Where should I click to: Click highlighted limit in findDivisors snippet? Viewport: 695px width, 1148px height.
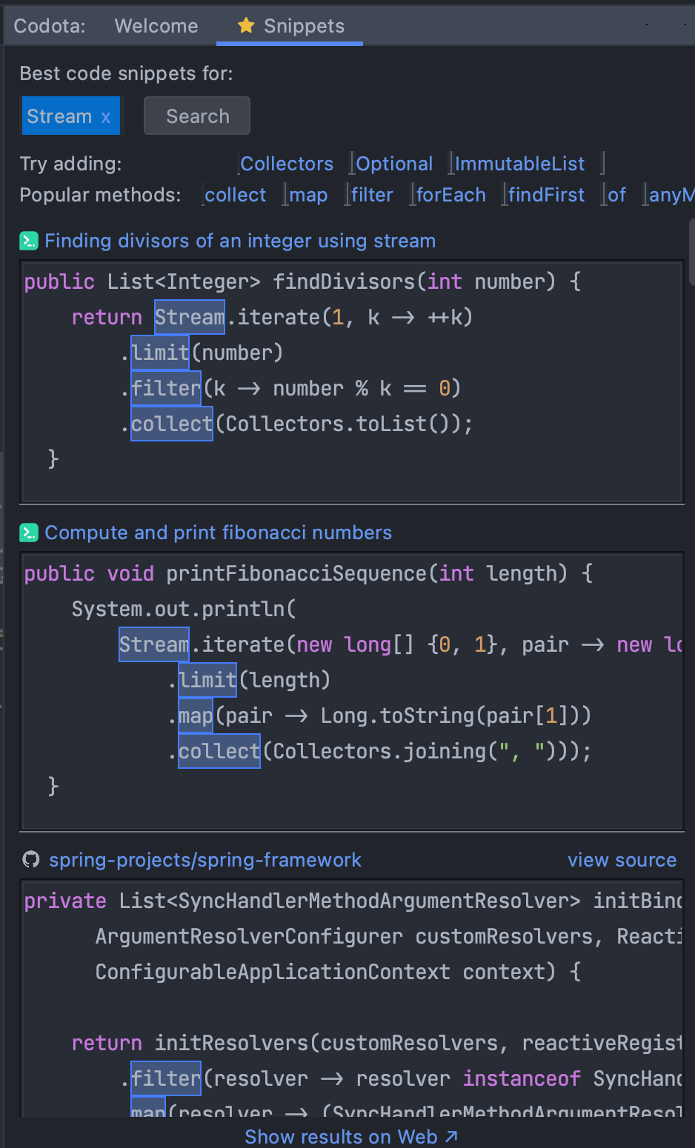[x=161, y=353]
